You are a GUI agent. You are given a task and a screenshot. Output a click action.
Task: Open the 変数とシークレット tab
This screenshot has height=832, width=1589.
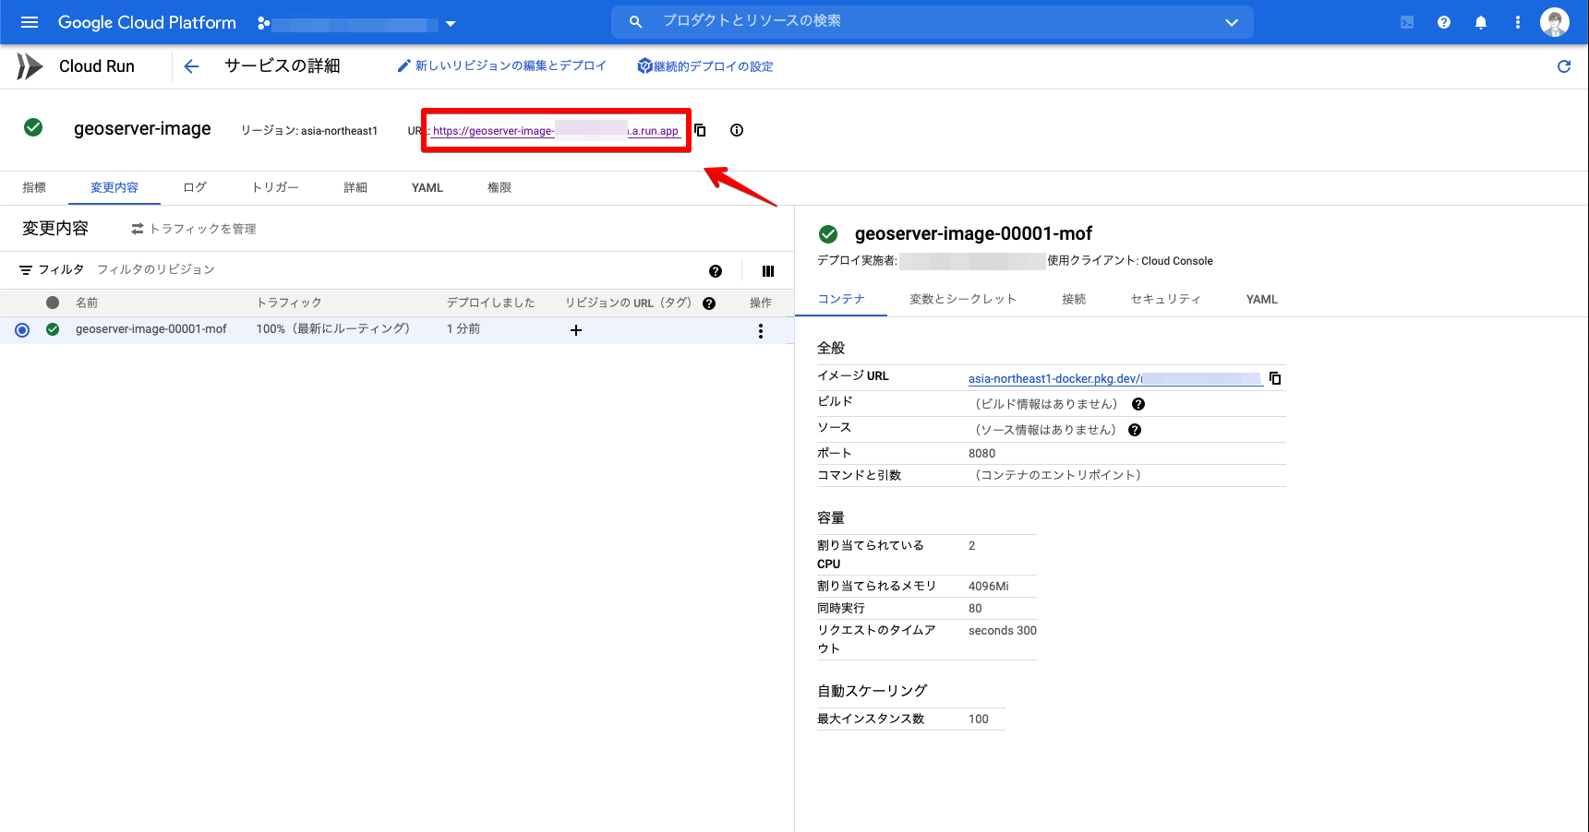963,299
